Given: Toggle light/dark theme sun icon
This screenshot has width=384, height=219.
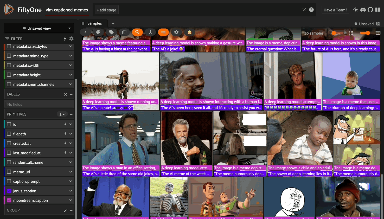Looking at the screenshot, I should pos(356,10).
